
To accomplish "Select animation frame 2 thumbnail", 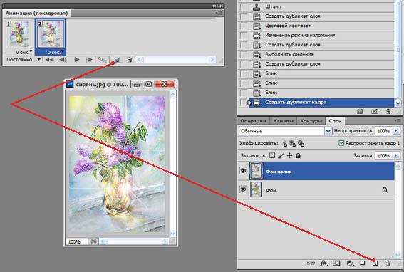I will [51, 34].
